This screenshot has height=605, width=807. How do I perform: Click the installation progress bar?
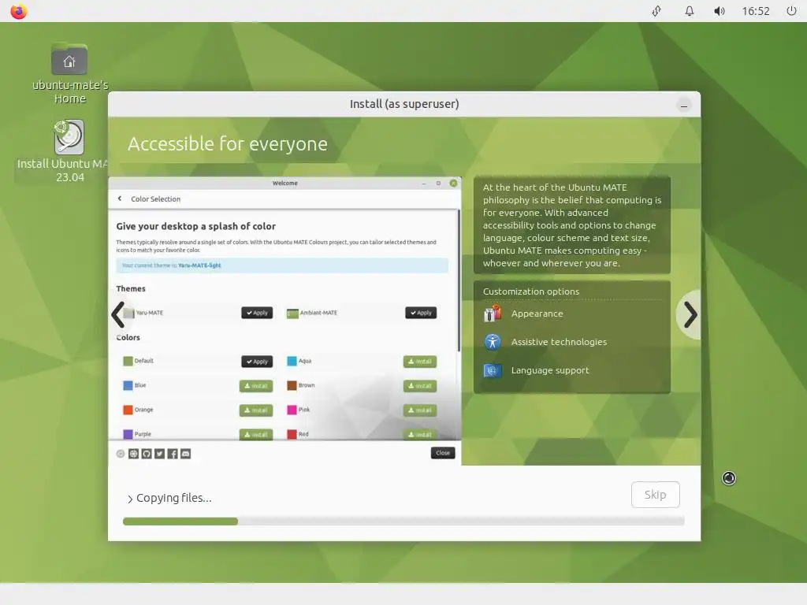coord(403,521)
